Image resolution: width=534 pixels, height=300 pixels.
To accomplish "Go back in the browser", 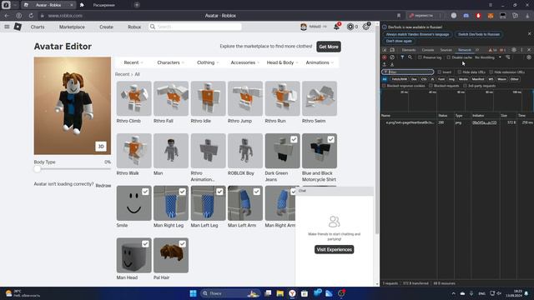I will click(7, 16).
